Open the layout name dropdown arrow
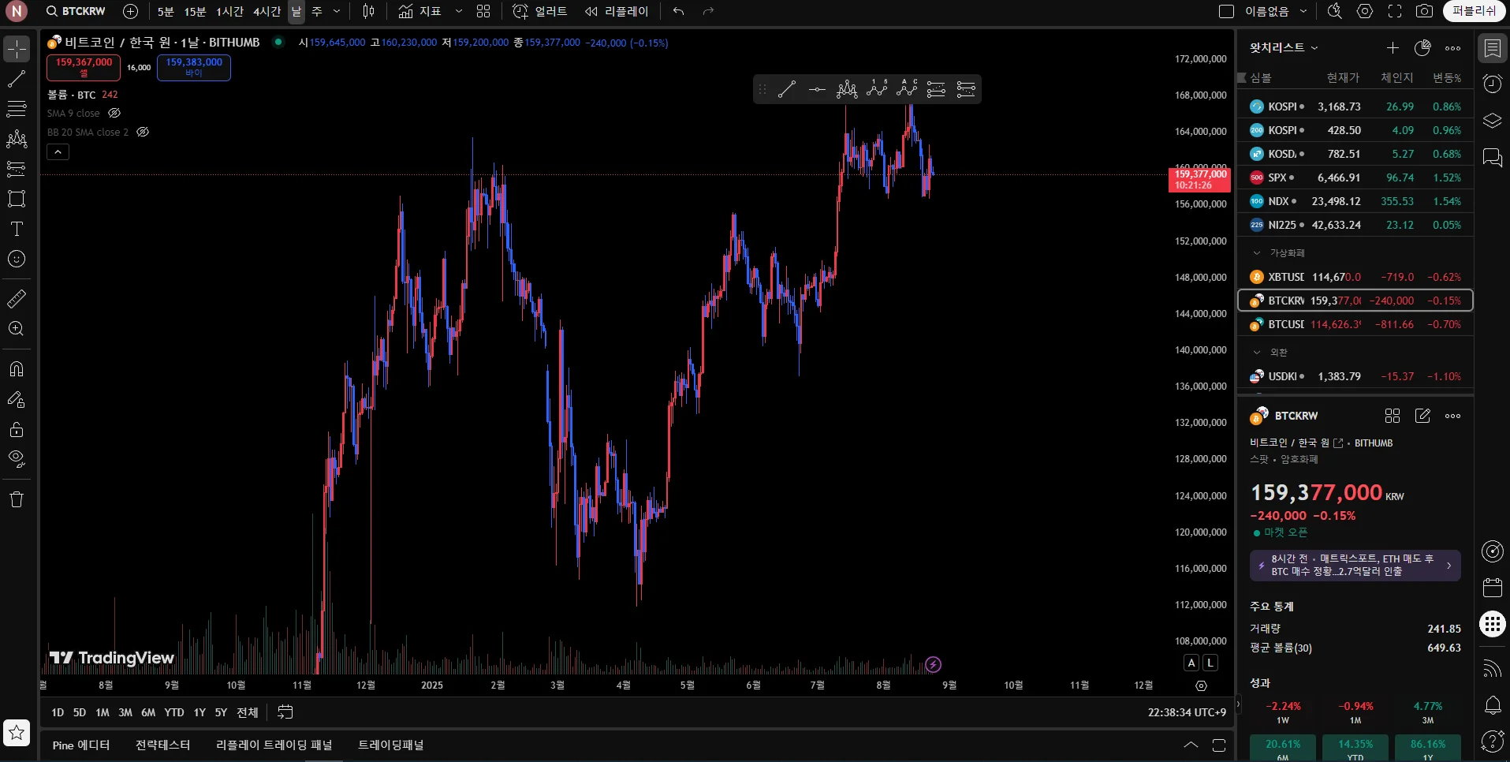1510x762 pixels. [1303, 11]
